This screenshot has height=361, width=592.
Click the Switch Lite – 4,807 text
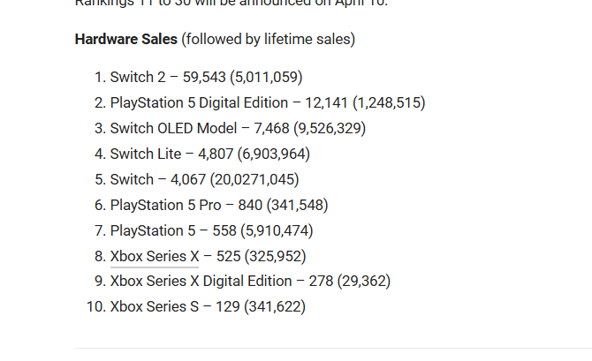pos(171,154)
